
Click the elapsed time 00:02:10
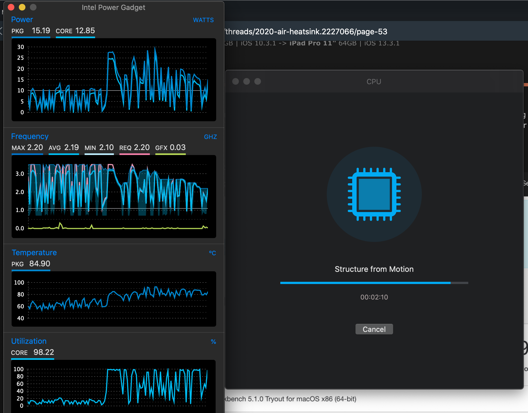pos(374,297)
